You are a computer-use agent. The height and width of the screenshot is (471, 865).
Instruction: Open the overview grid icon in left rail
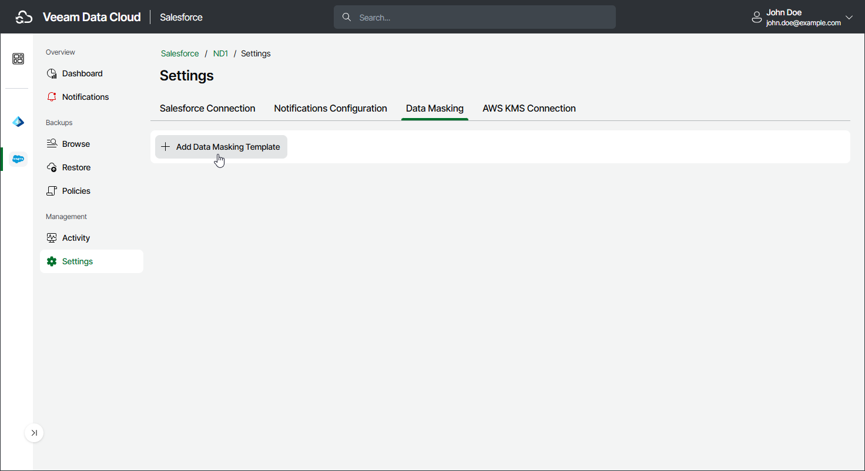tap(18, 59)
